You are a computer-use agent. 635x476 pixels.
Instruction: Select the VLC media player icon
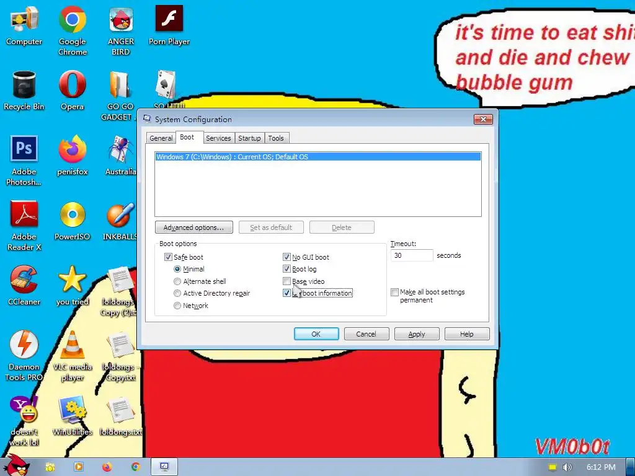pos(72,355)
